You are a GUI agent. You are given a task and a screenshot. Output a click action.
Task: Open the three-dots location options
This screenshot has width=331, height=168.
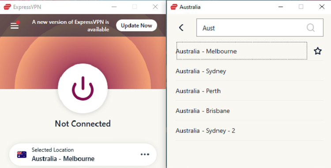tap(145, 154)
